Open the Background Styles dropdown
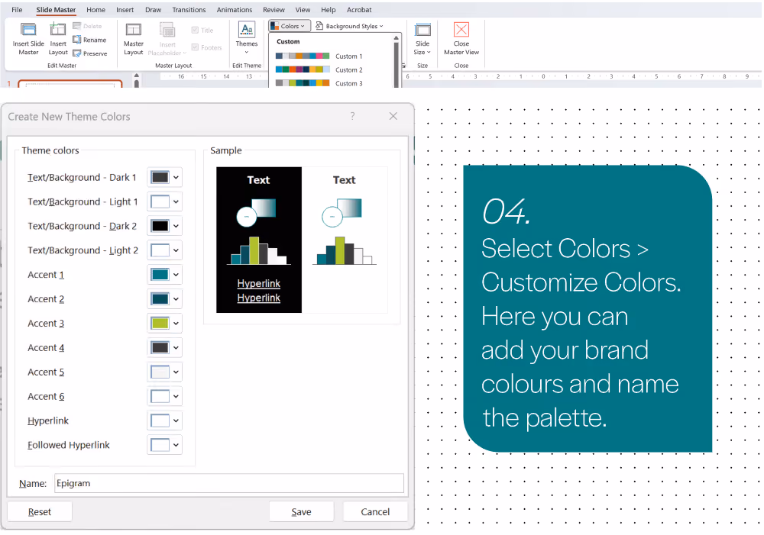Viewport: 764px width, 535px height. pos(349,26)
